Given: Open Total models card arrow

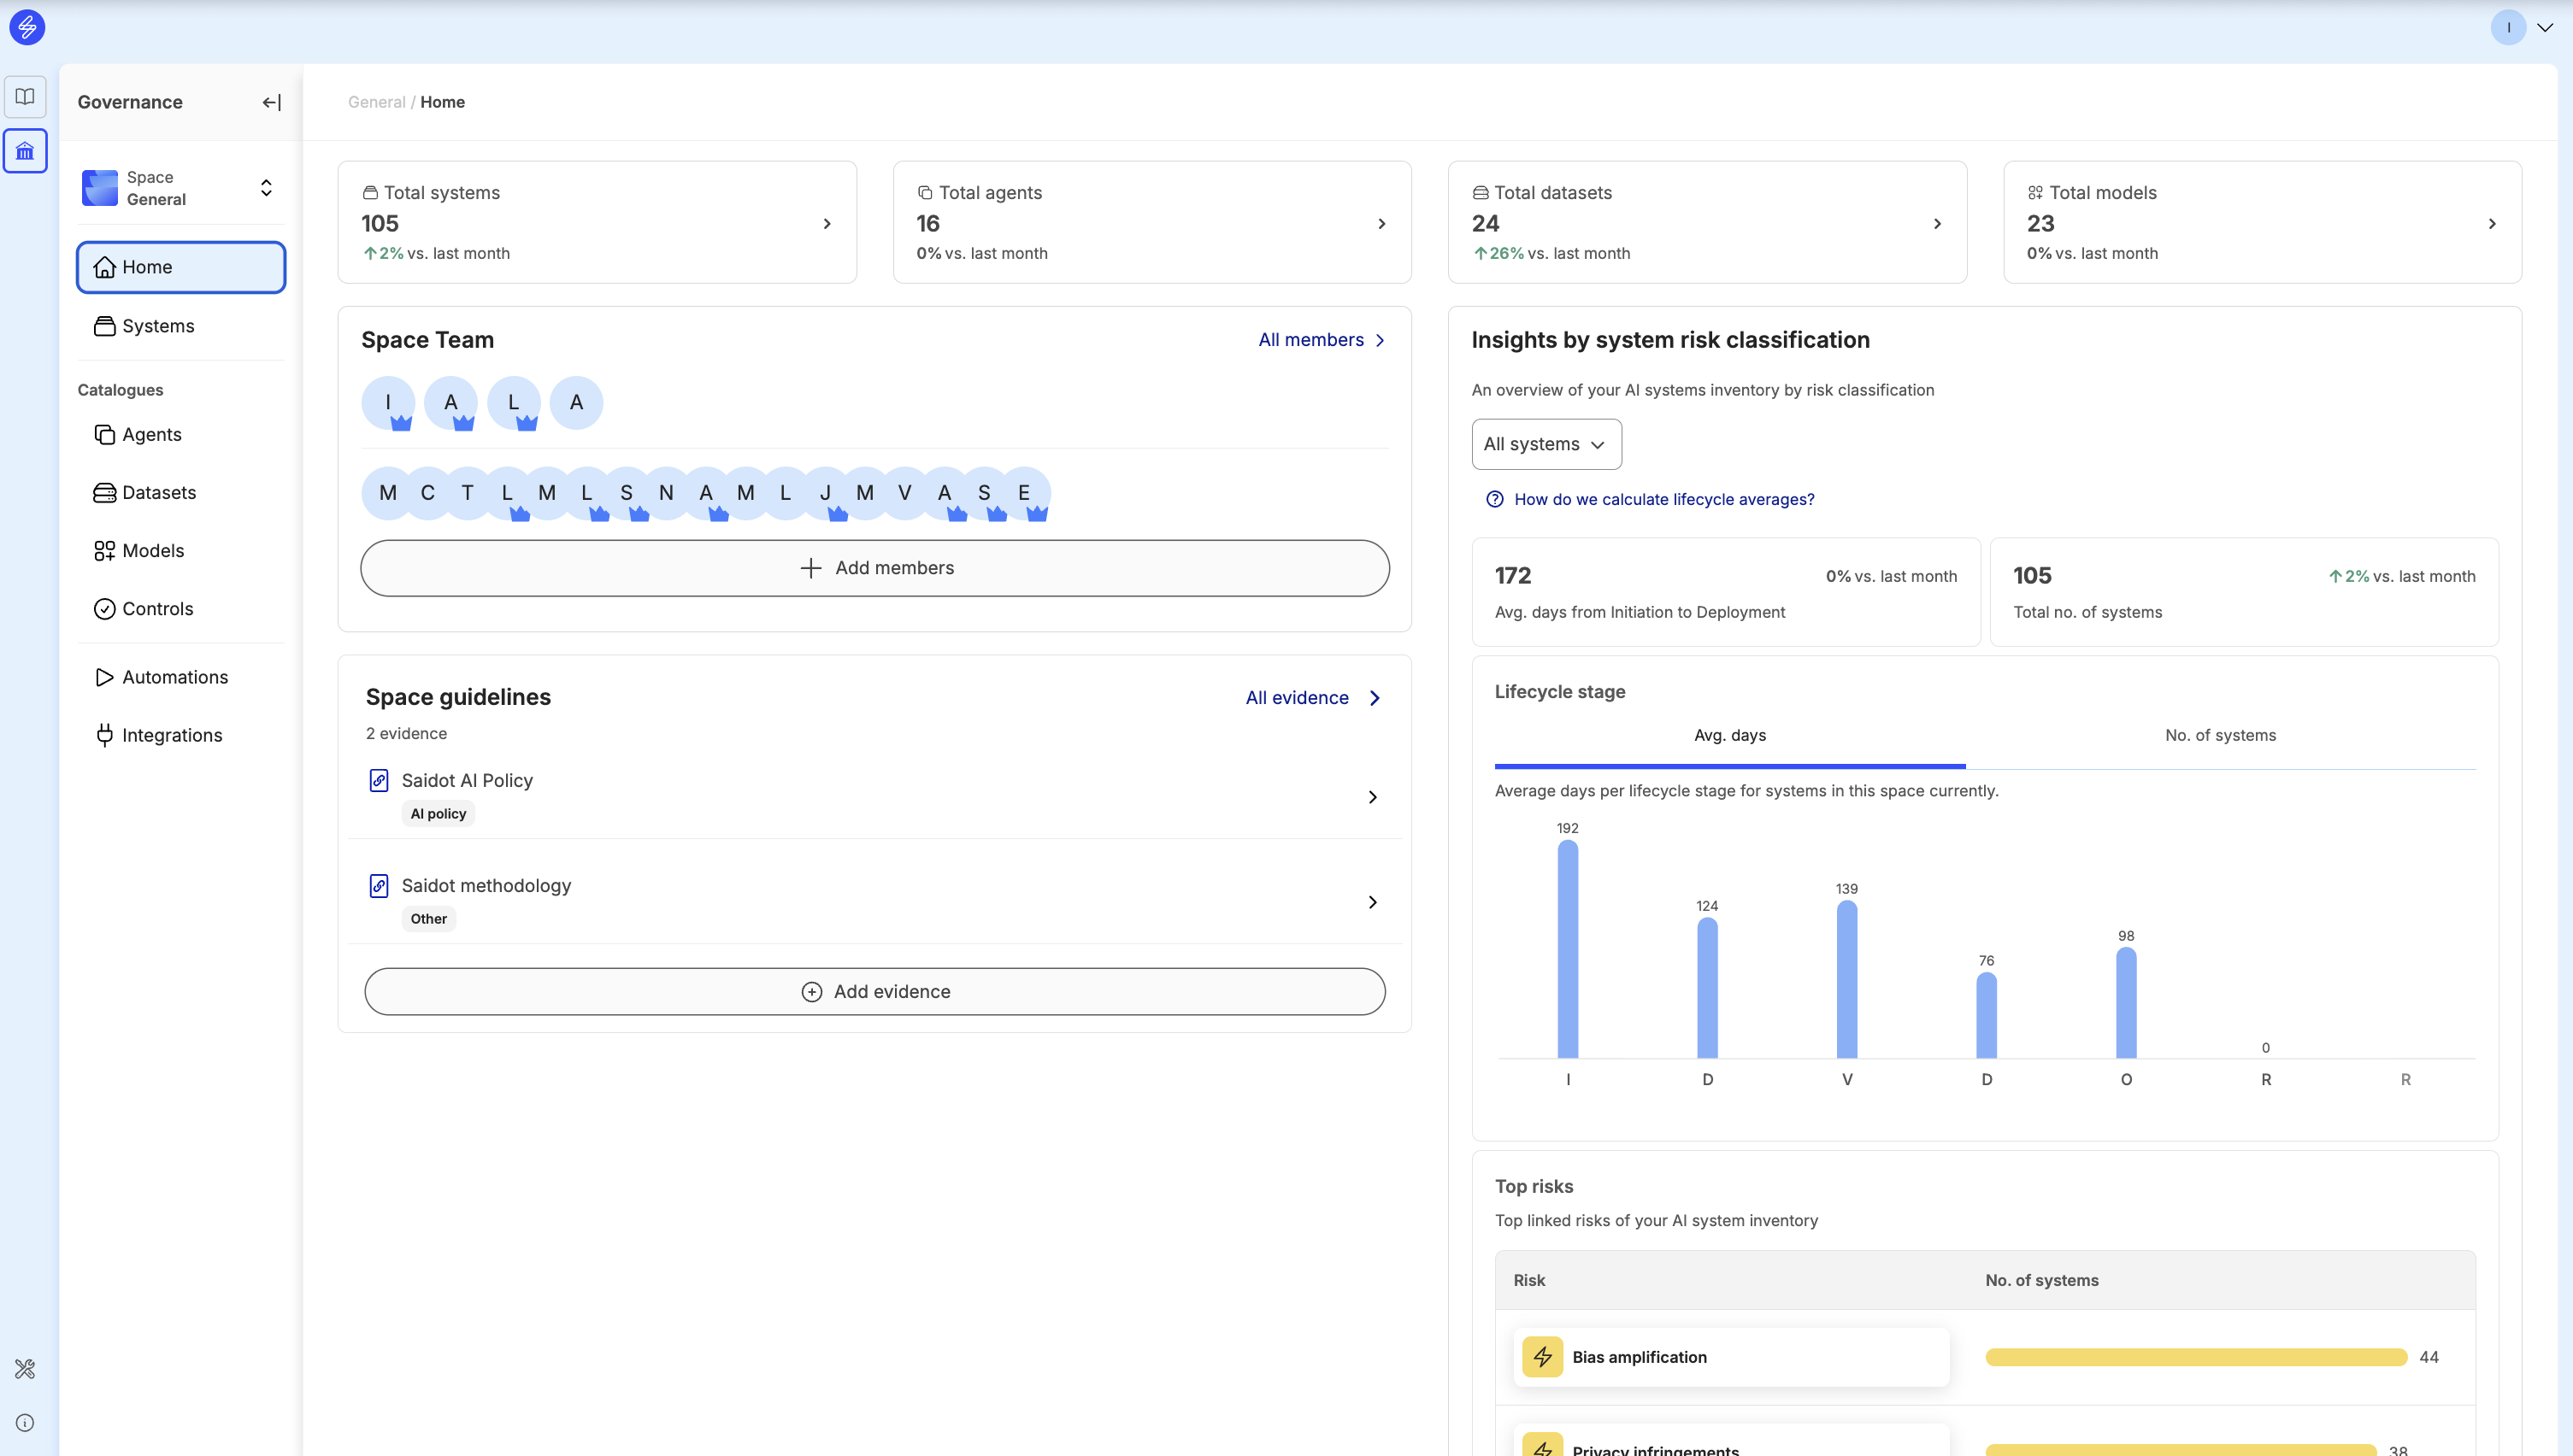Looking at the screenshot, I should [2492, 224].
